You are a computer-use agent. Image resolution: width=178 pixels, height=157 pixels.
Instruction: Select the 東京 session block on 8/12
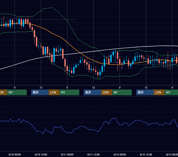pyautogui.click(x=145, y=92)
